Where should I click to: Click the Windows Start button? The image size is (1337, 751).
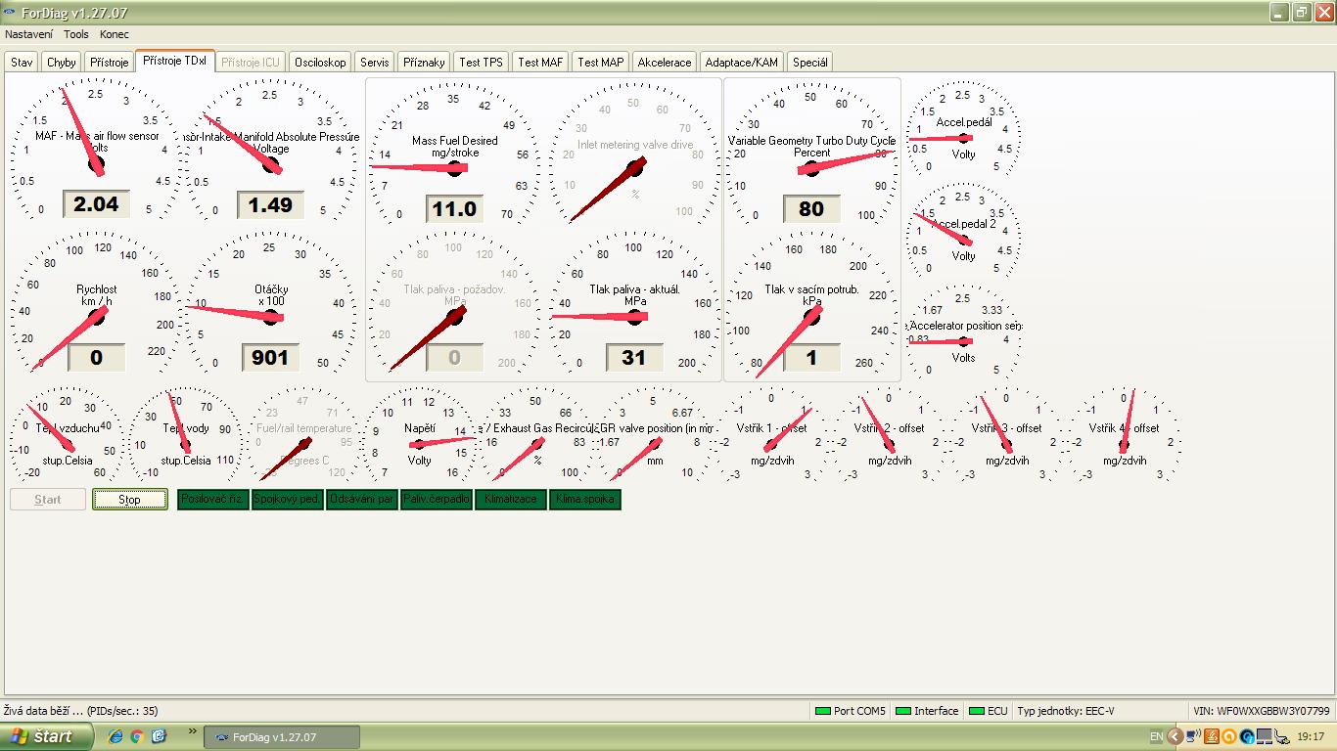[41, 736]
